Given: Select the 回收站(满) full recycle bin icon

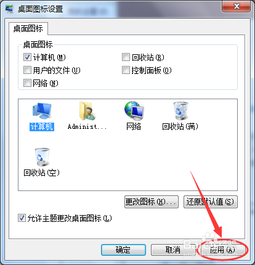Looking at the screenshot, I should point(180,111).
